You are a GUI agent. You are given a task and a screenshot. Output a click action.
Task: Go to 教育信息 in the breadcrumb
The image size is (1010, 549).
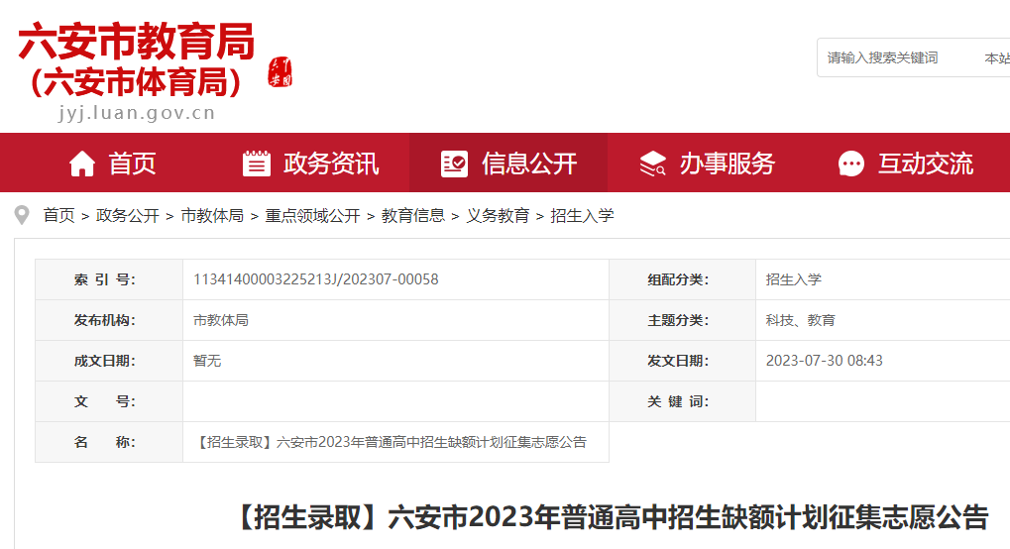pos(413,215)
